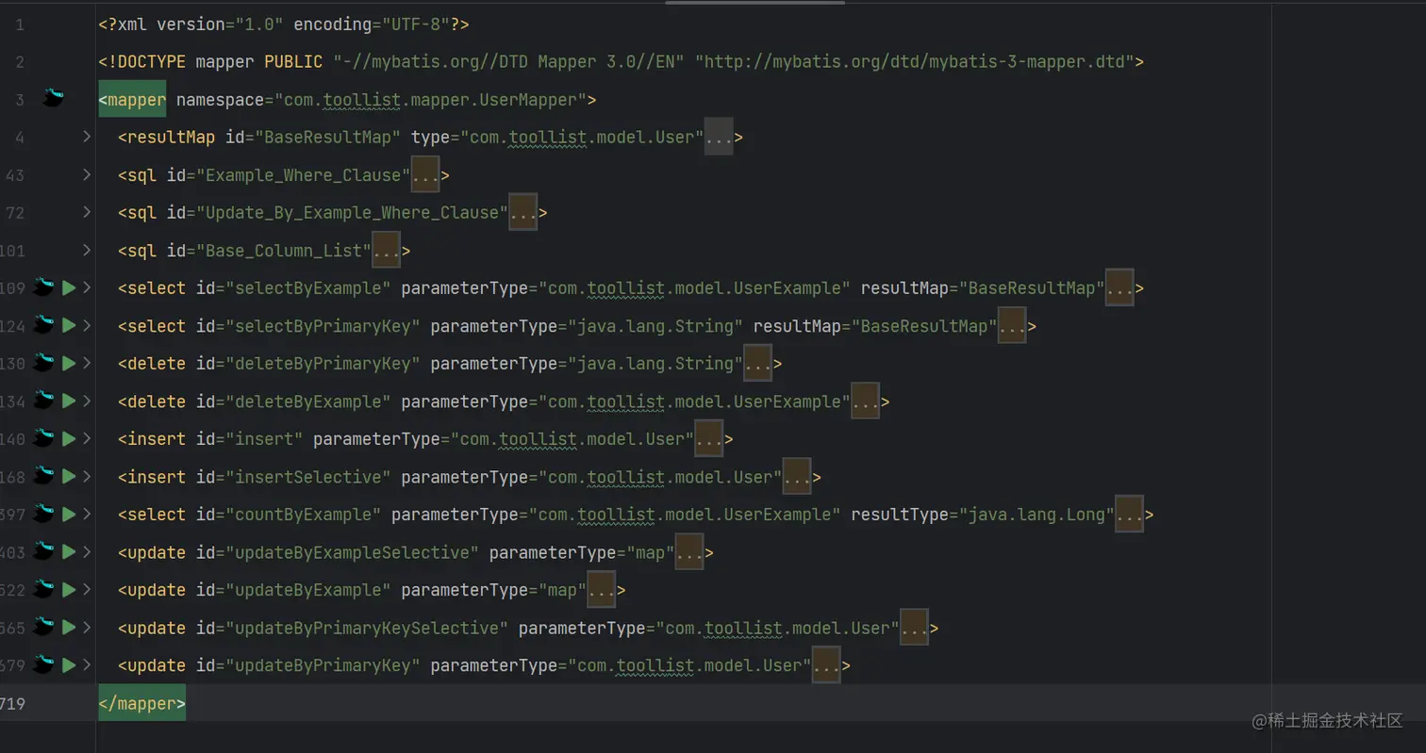1426x753 pixels.
Task: Expand the resultMap BaseResultMap fold chevron in gutter
Action: click(x=87, y=138)
